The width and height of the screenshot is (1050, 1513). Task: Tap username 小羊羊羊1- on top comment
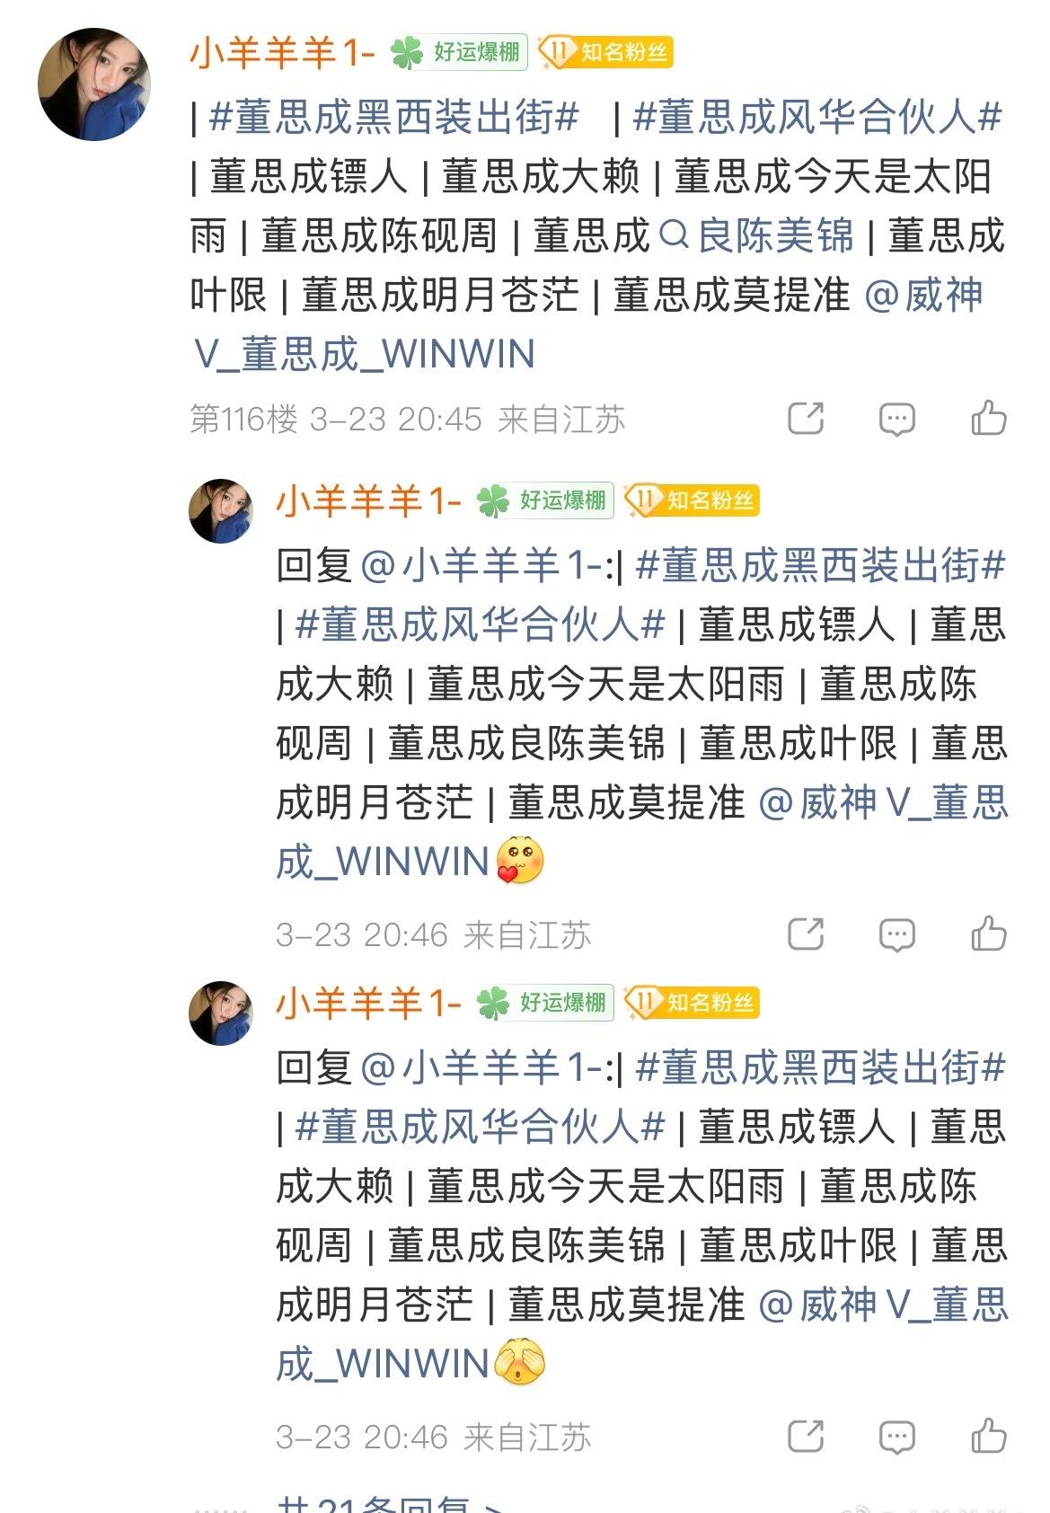click(x=282, y=52)
